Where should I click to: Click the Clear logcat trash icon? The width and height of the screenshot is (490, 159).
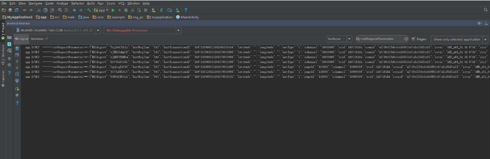(x=17, y=48)
